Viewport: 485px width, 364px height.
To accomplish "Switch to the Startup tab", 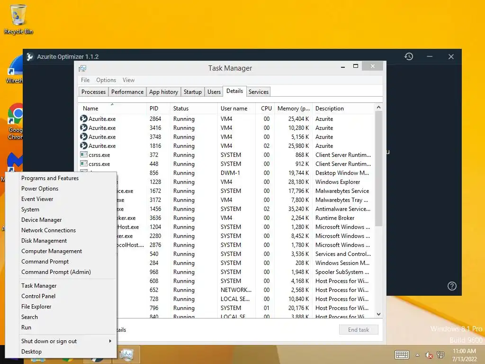I will pyautogui.click(x=192, y=92).
